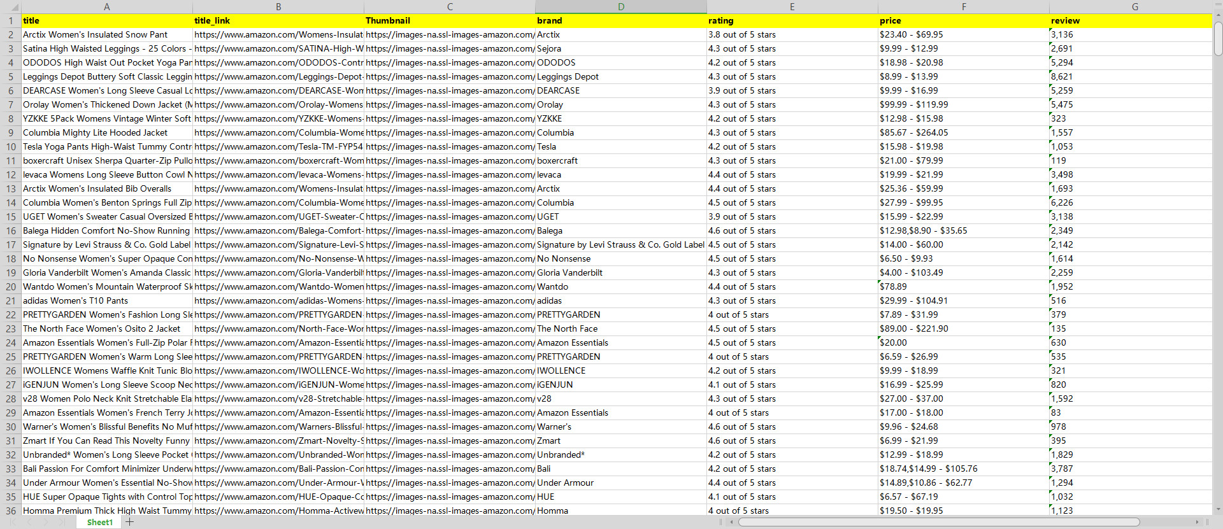1223x529 pixels.
Task: Click price cell '$99.99 - $119.99'
Action: (x=964, y=104)
